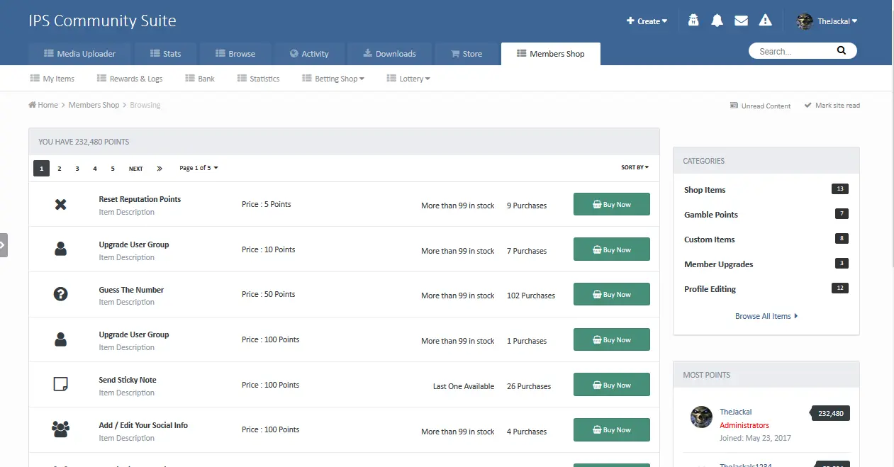Open Profile Editing category
Viewport: 894px width, 467px height.
point(710,289)
